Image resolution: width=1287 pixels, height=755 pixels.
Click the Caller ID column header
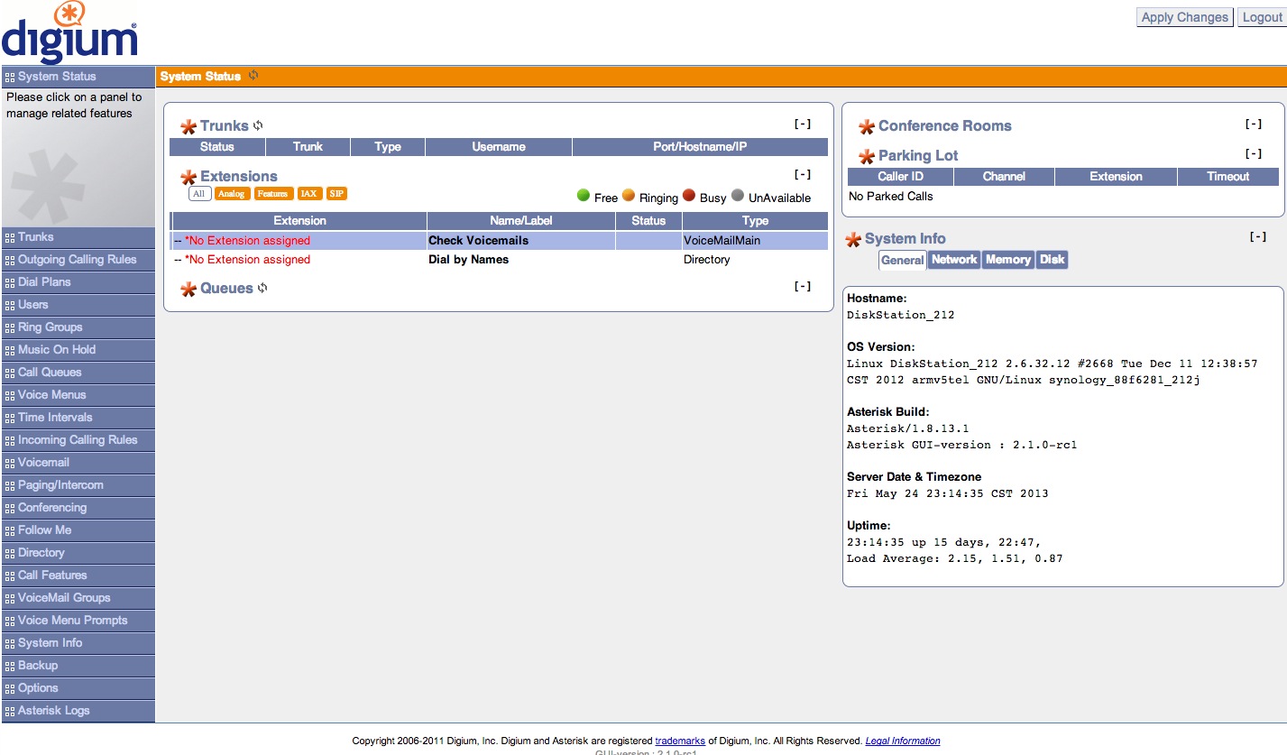tap(900, 177)
